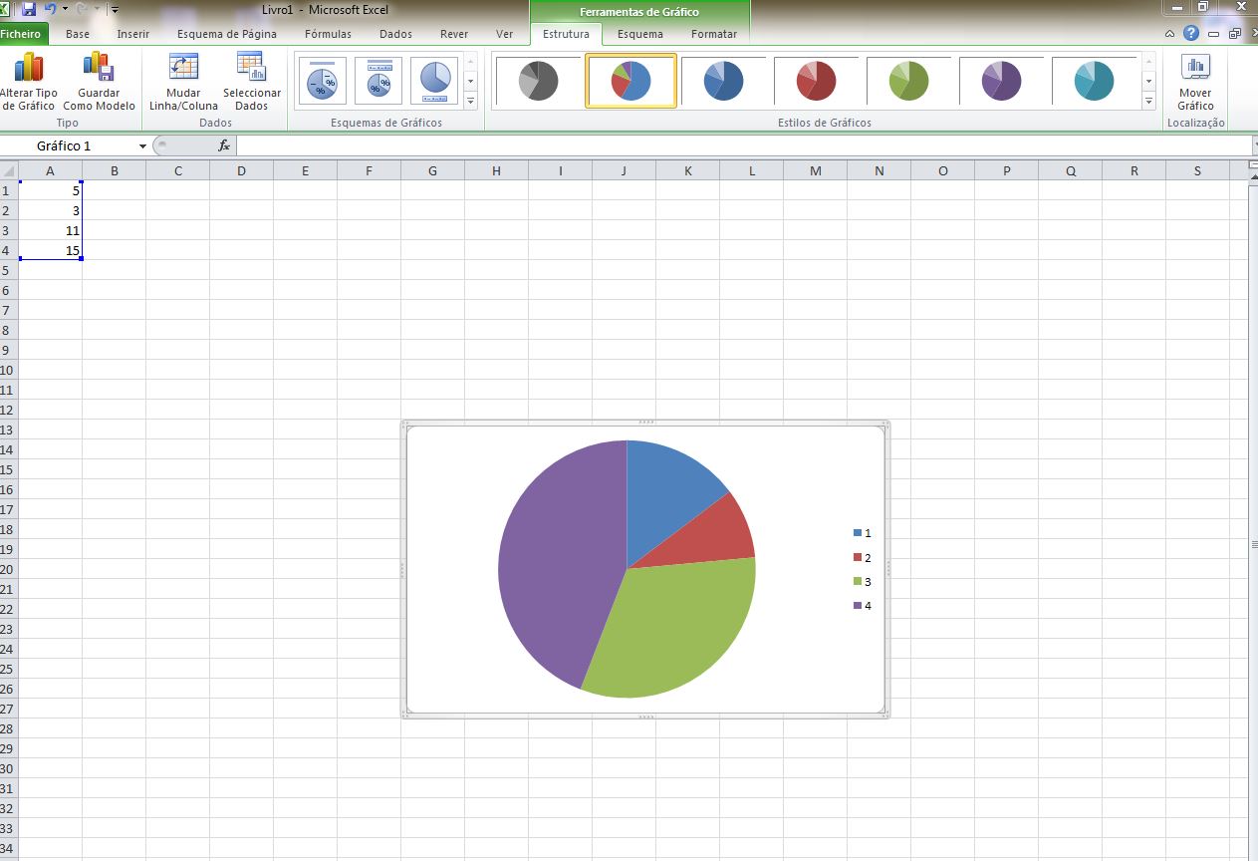Select cell A4 containing 15
This screenshot has height=861, width=1258.
(50, 250)
